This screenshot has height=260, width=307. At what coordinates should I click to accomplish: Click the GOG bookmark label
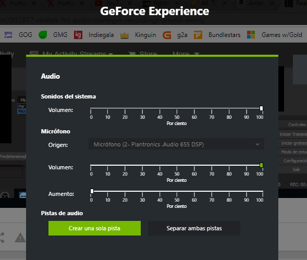pyautogui.click(x=26, y=35)
